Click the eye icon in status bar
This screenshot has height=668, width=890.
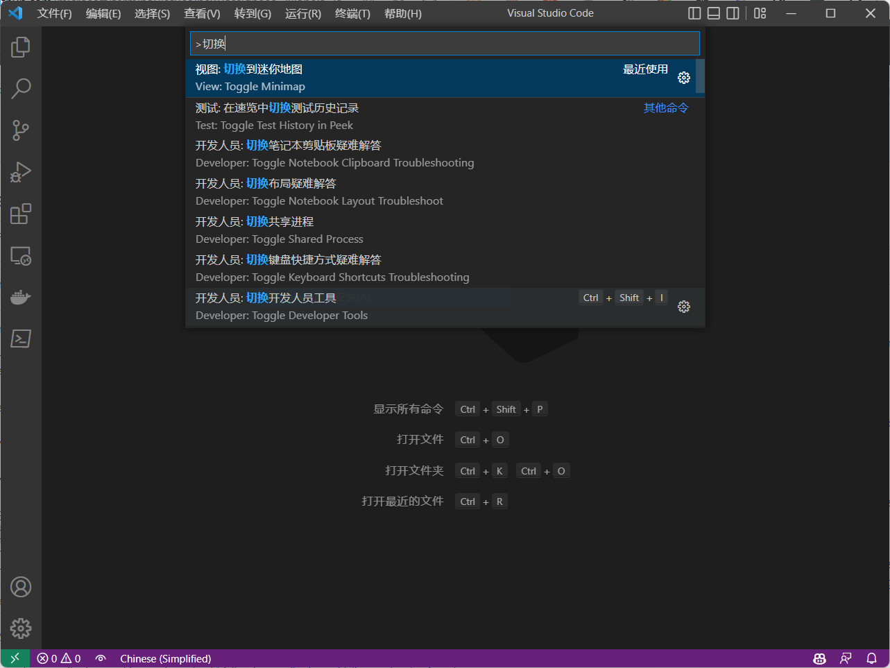pyautogui.click(x=101, y=658)
